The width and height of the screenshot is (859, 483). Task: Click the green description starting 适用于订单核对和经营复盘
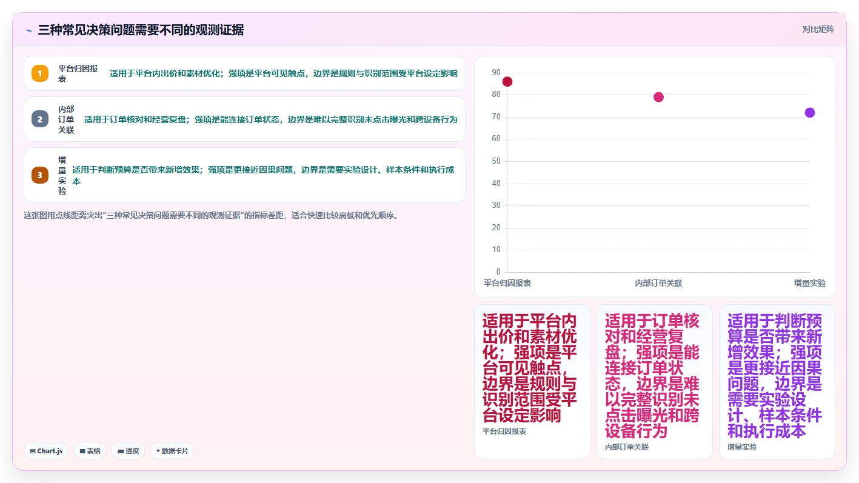click(271, 119)
